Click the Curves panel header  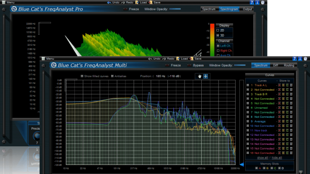[269, 75]
